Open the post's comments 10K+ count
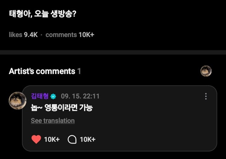The image size is (226, 159). point(70,35)
